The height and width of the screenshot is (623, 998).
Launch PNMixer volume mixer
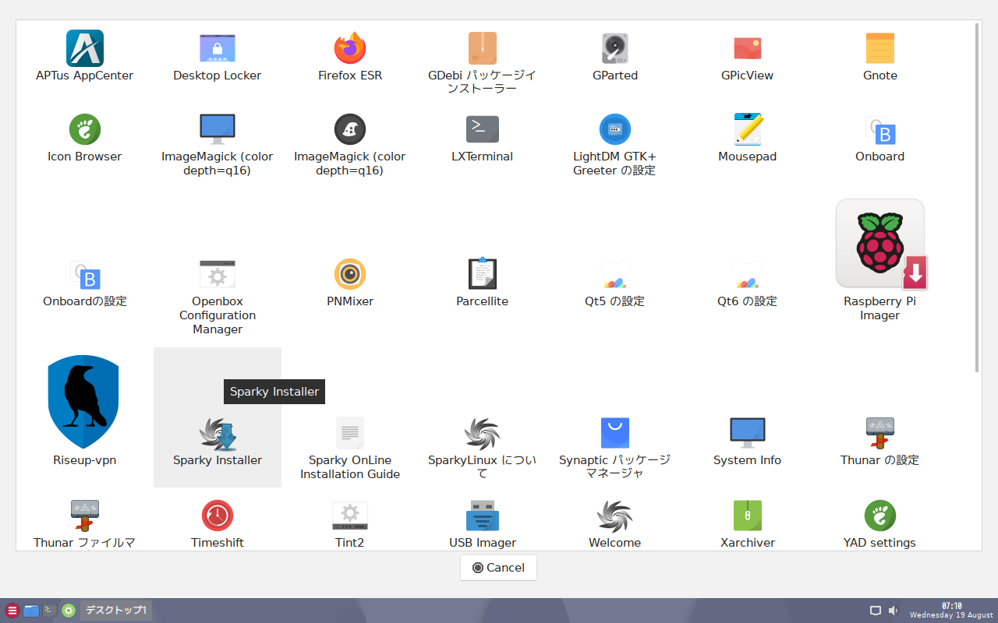(x=350, y=283)
